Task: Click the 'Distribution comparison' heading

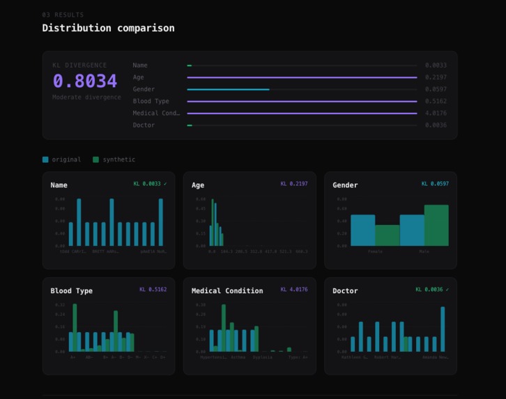Action: (108, 28)
